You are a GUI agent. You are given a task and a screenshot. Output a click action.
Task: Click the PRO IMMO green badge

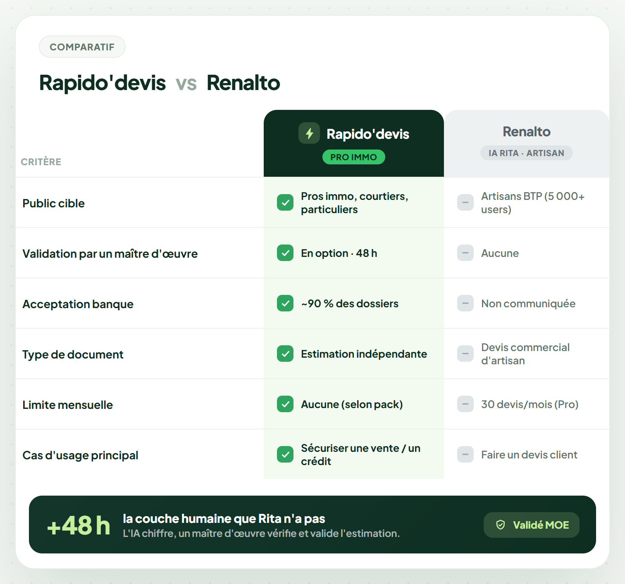(x=354, y=157)
